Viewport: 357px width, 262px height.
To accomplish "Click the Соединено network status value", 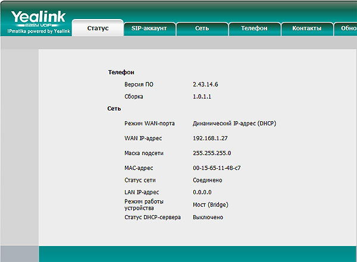I will tap(208, 180).
